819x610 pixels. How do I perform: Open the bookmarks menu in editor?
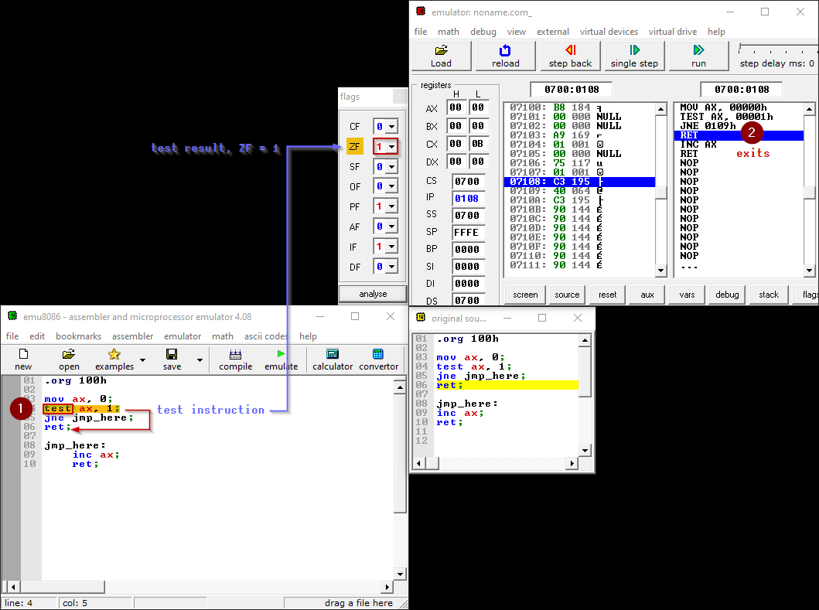click(x=78, y=336)
